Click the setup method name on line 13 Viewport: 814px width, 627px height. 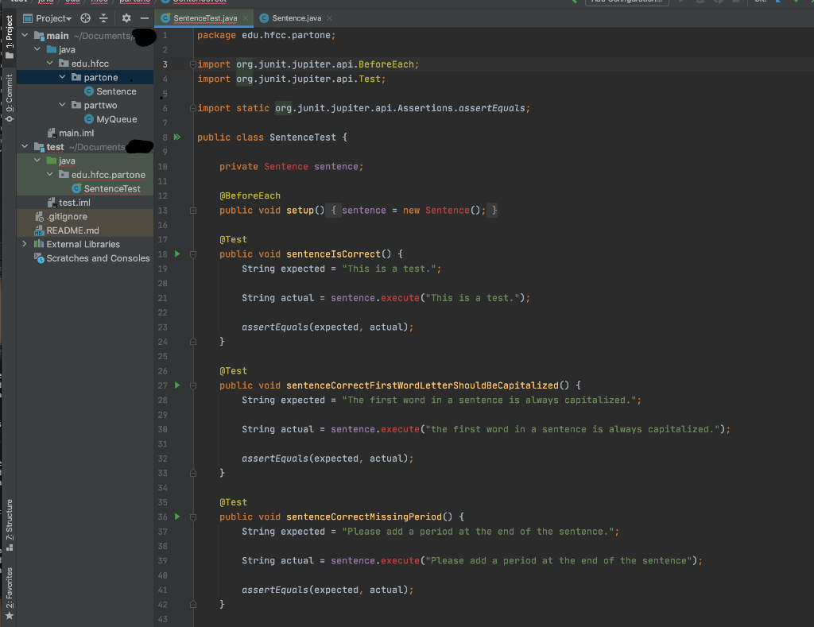pyautogui.click(x=300, y=211)
